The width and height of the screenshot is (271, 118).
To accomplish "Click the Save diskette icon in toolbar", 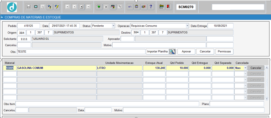I will click(x=29, y=7).
